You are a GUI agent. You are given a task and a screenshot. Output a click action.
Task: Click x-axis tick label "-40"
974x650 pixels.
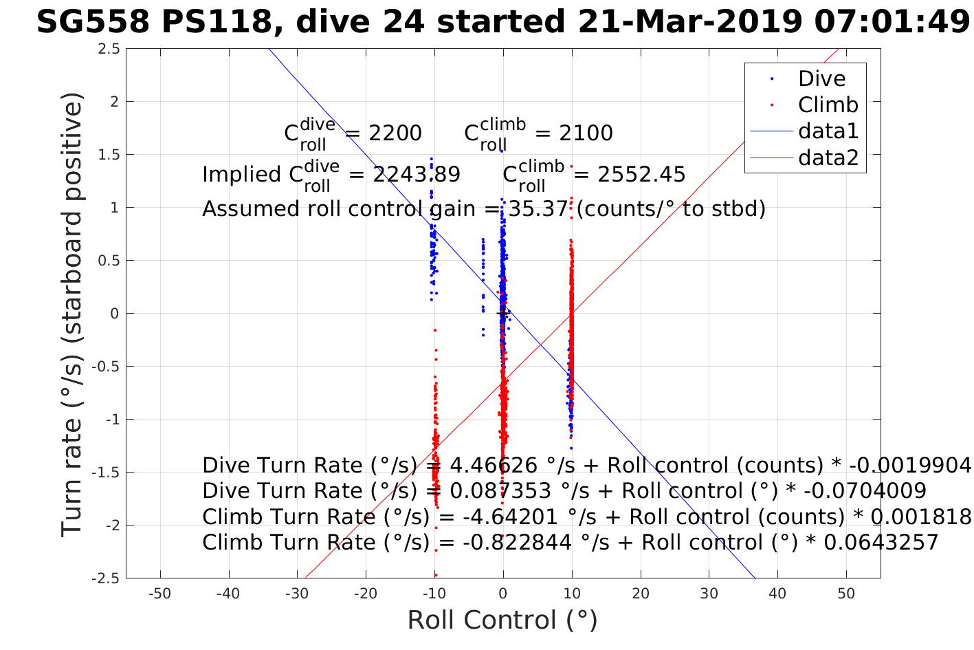[x=229, y=594]
